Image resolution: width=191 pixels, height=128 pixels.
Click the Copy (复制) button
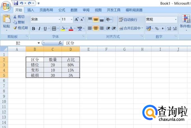(19, 22)
